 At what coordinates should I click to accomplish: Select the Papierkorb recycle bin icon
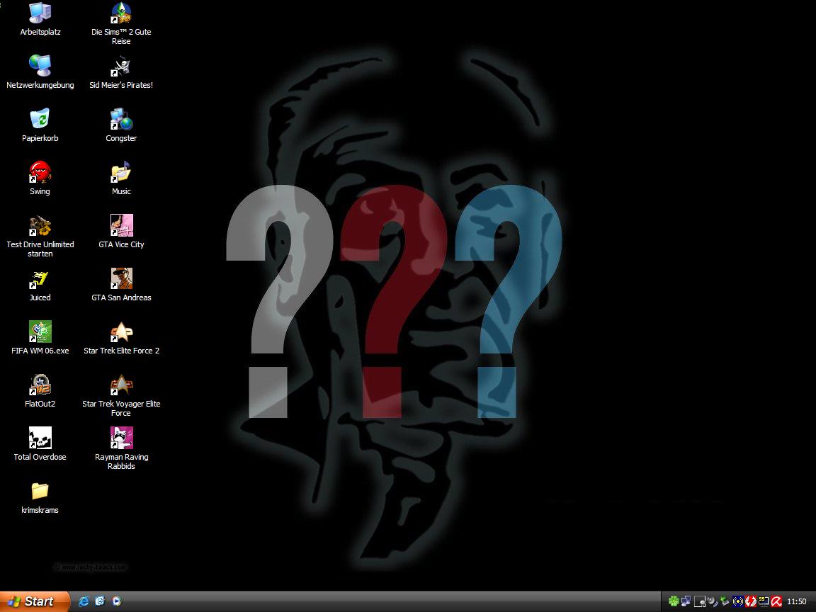40,119
